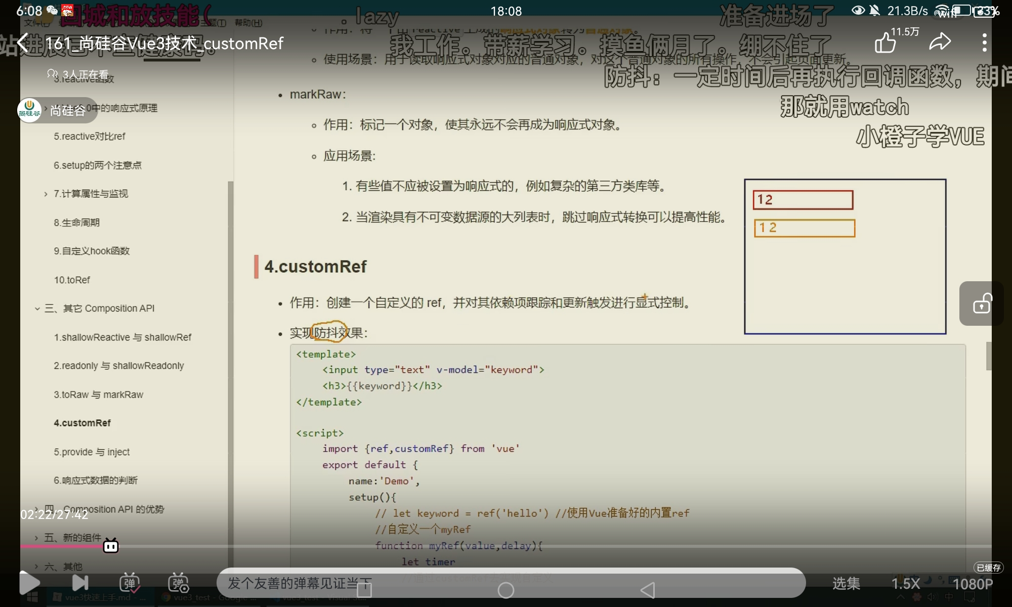Expand 7.计算属性与监视 section

(46, 194)
